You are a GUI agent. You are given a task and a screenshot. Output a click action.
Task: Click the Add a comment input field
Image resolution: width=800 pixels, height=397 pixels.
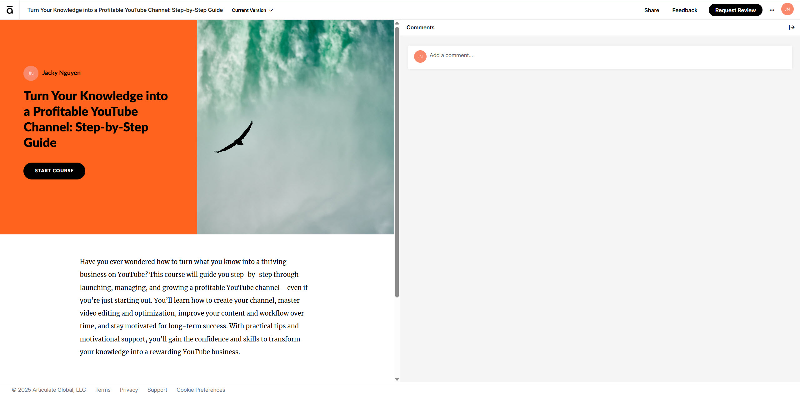(600, 57)
